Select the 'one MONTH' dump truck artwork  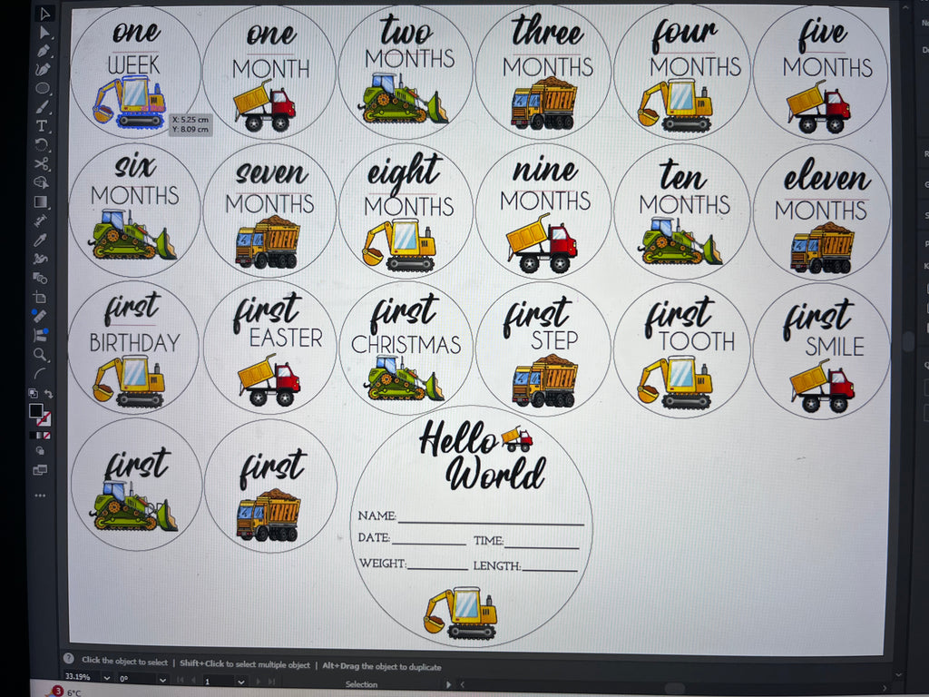click(264, 106)
